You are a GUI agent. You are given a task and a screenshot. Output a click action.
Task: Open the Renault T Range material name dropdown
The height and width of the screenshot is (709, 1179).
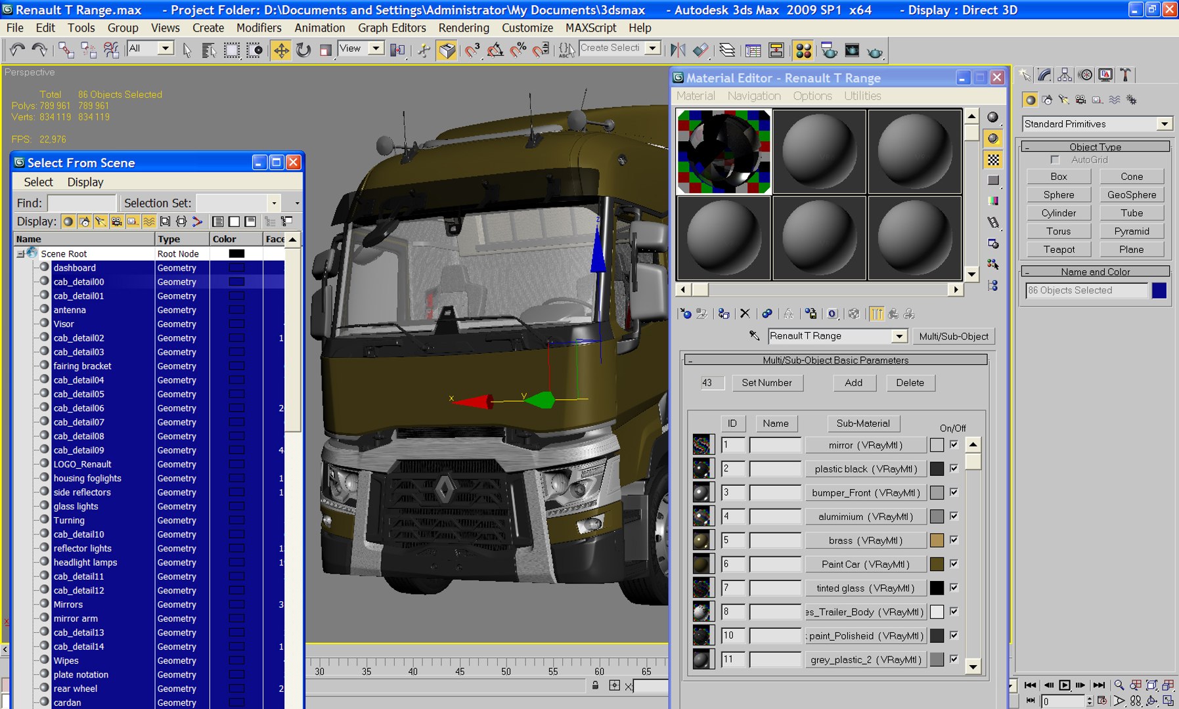pyautogui.click(x=899, y=336)
